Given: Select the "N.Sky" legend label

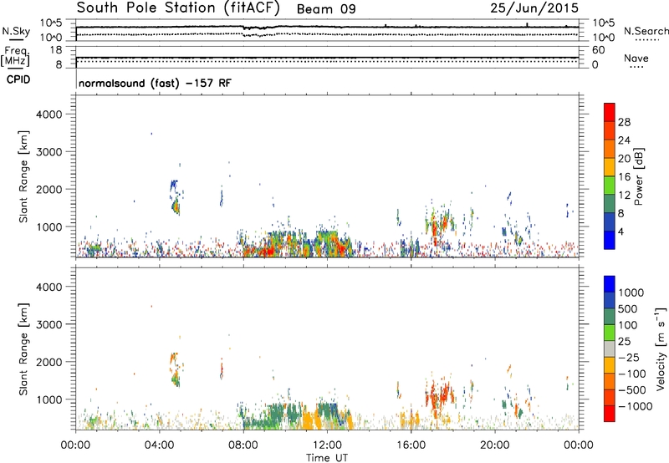Looking at the screenshot, I should point(16,31).
